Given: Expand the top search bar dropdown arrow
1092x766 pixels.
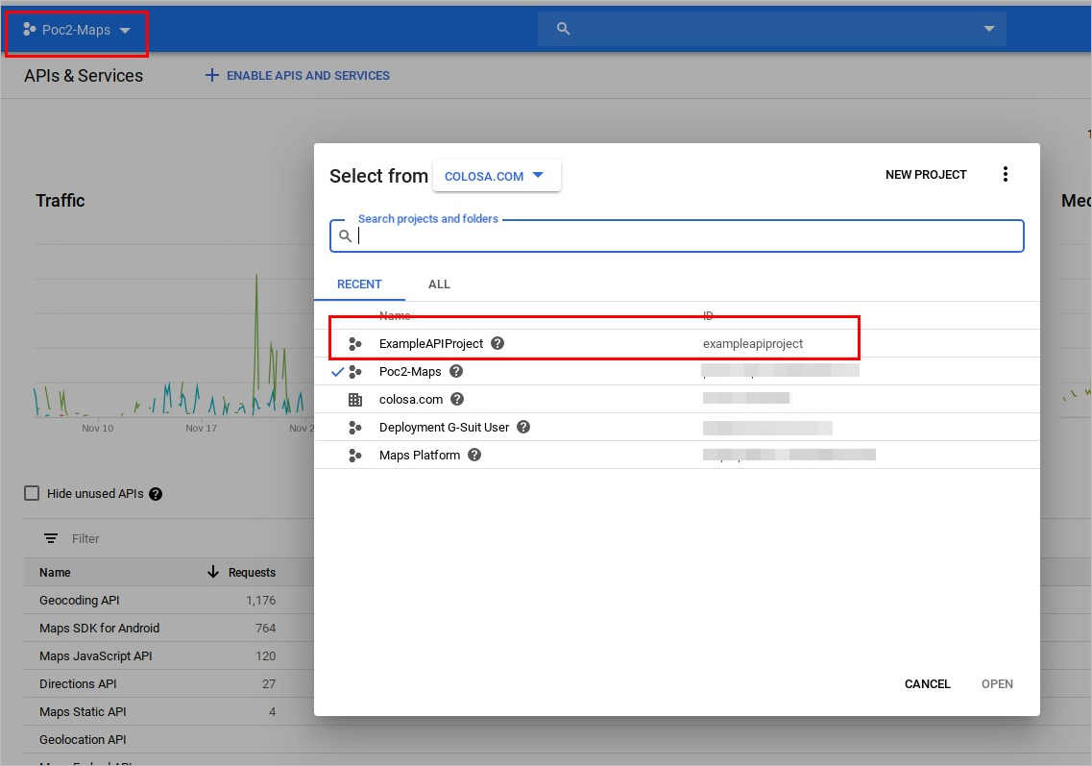Looking at the screenshot, I should [x=989, y=29].
